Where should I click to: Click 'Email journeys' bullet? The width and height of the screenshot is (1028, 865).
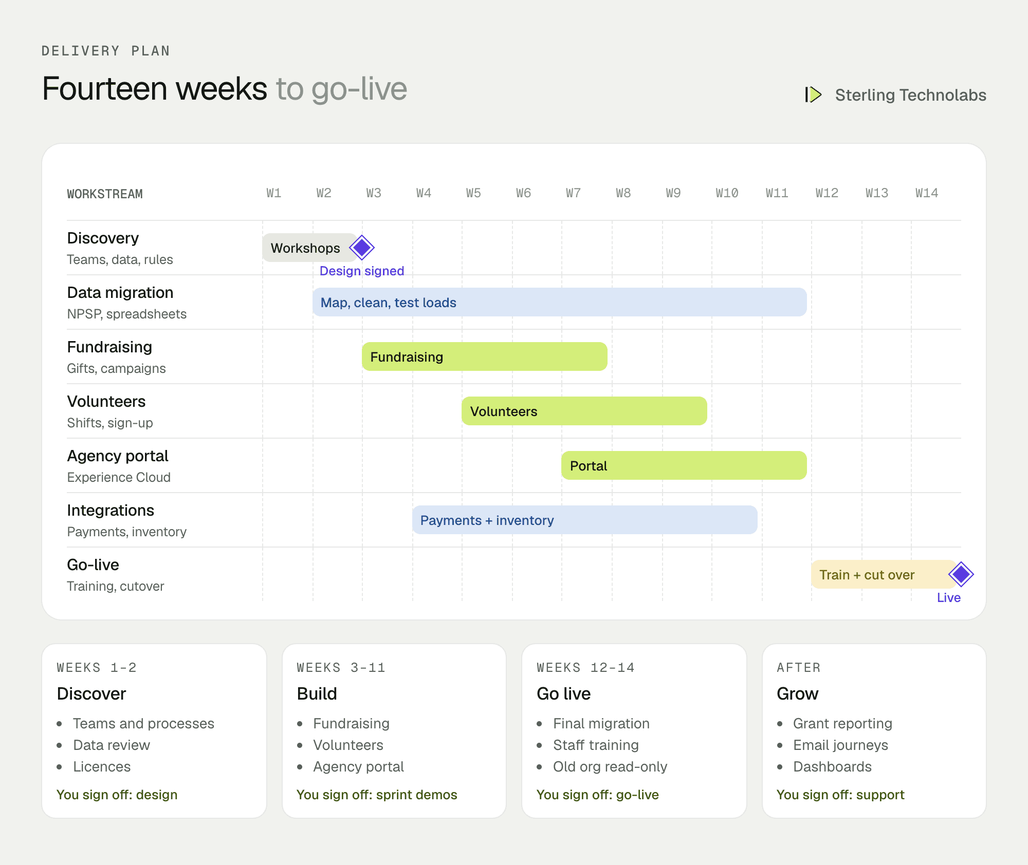(x=840, y=745)
